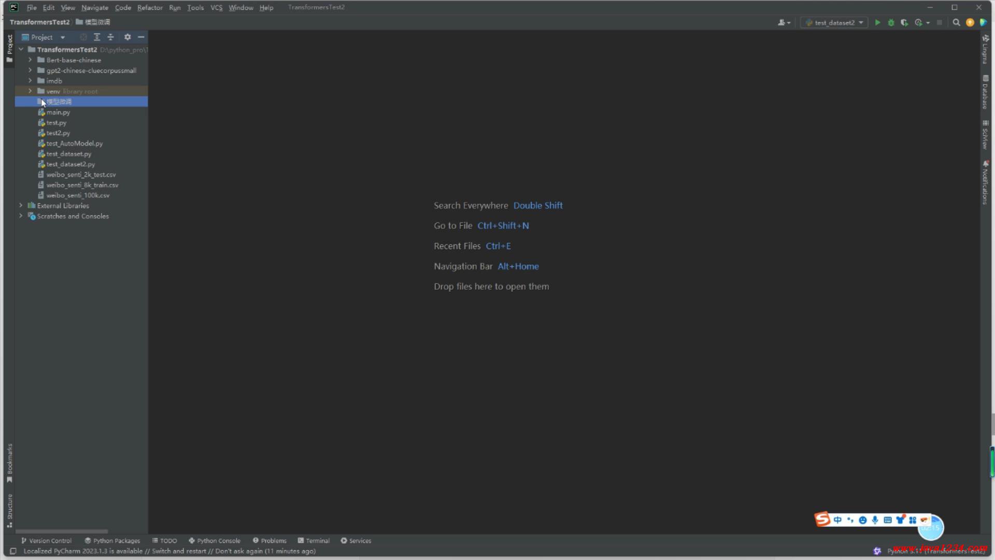This screenshot has width=995, height=560.
Task: Hide the Project tool window
Action: (141, 37)
